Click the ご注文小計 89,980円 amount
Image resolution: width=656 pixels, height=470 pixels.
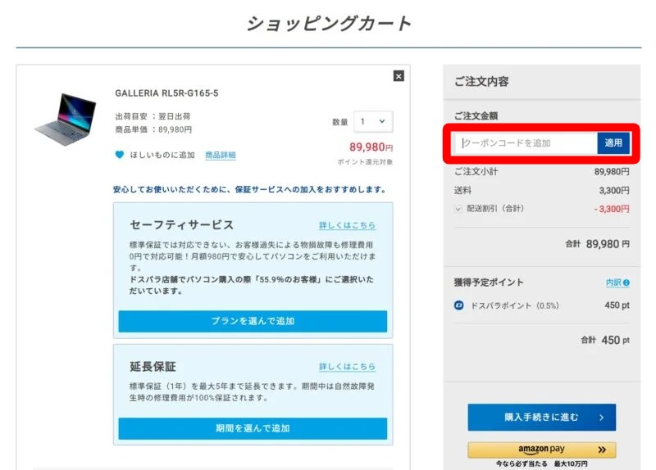[x=612, y=172]
